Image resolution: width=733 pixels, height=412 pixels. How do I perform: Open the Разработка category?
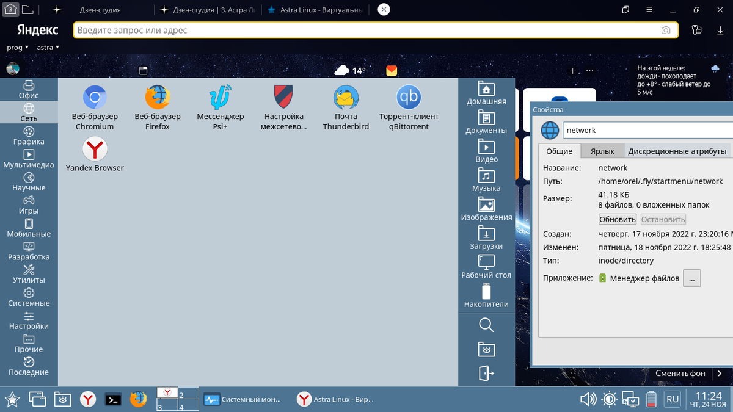click(29, 251)
